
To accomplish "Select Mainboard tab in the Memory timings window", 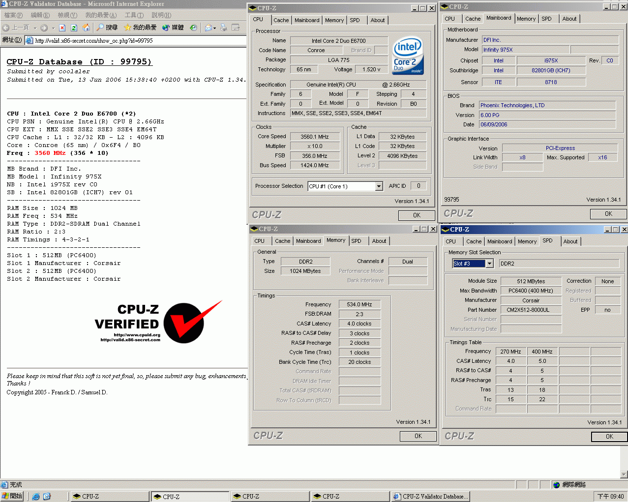I will click(x=308, y=241).
